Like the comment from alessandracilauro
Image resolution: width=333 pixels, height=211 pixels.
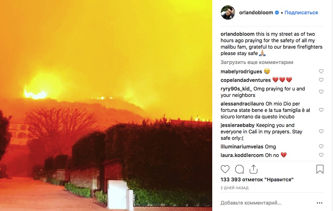[321, 110]
